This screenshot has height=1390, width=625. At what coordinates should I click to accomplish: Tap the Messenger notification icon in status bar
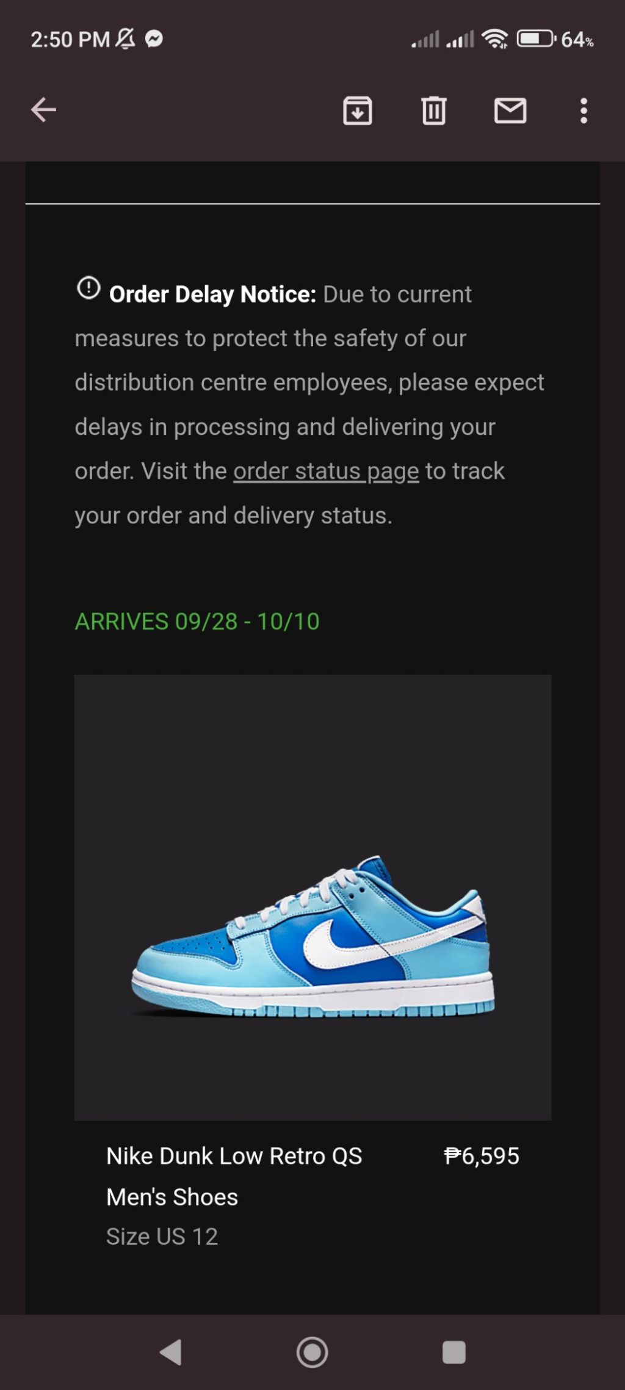[x=154, y=39]
